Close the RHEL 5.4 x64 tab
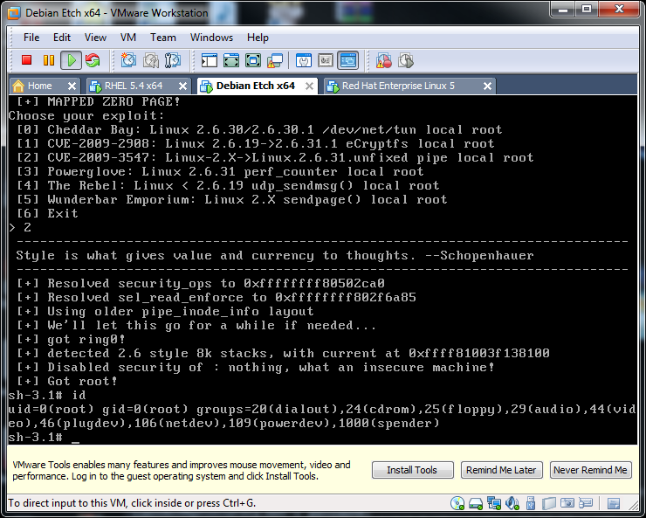This screenshot has height=518, width=646. click(182, 86)
